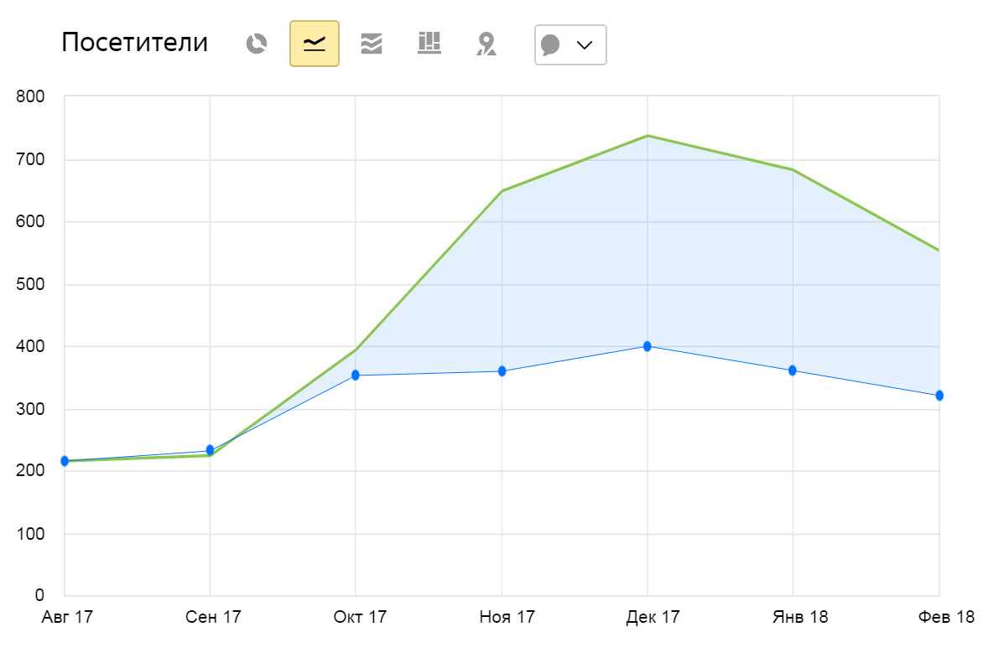
Task: Click the blue data point at Сен 17
Action: (210, 450)
